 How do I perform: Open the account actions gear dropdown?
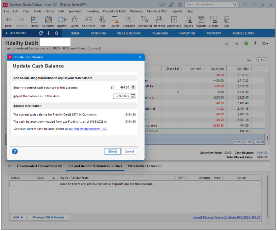[x=265, y=43]
